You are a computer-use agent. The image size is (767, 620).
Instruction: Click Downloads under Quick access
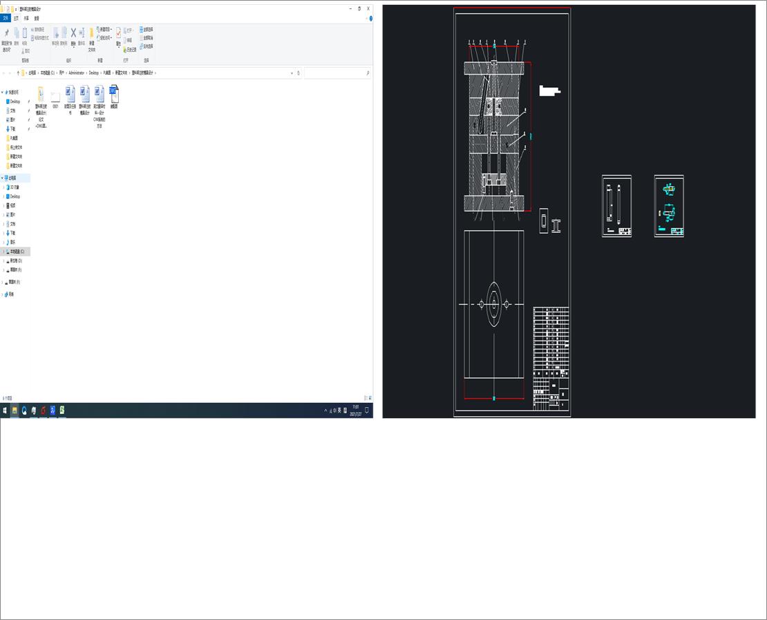(12, 129)
